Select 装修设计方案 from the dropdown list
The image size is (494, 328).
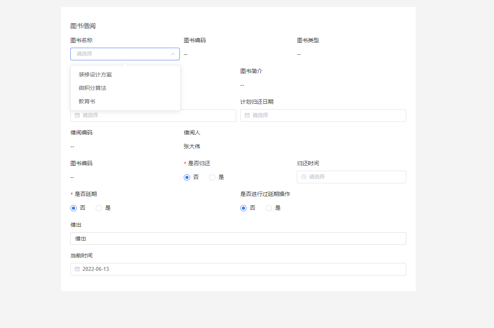tap(125, 75)
